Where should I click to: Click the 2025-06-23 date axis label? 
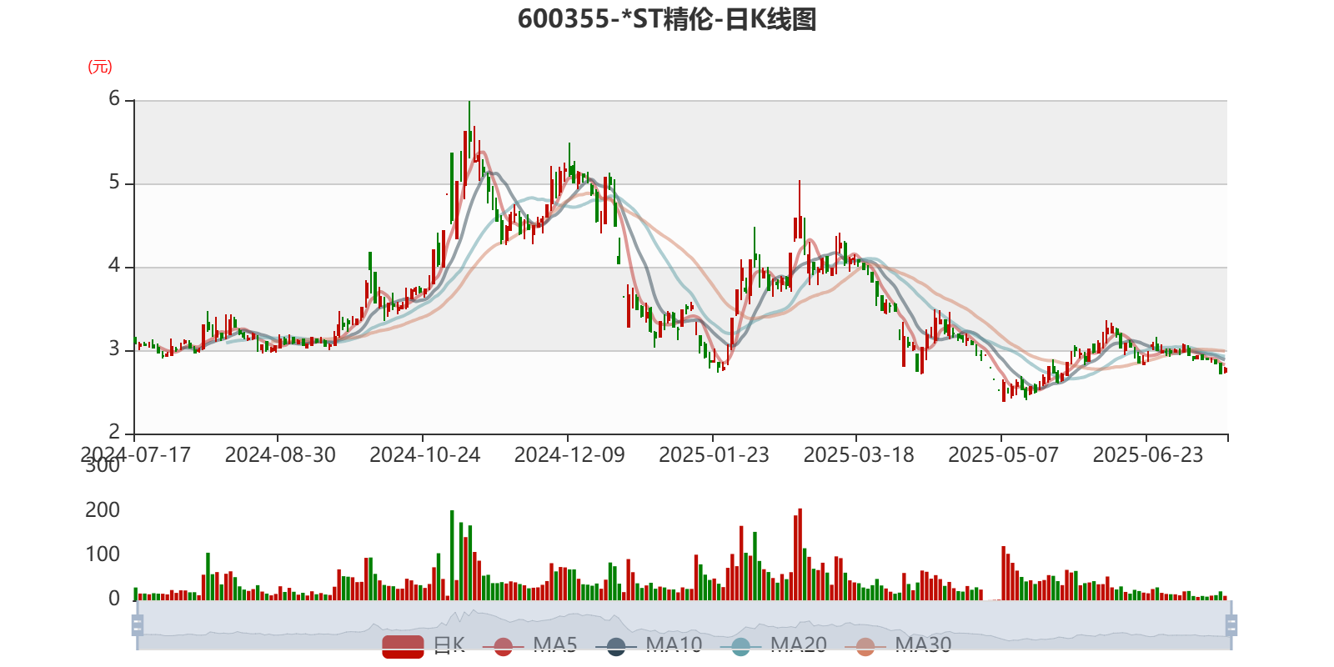1148,454
